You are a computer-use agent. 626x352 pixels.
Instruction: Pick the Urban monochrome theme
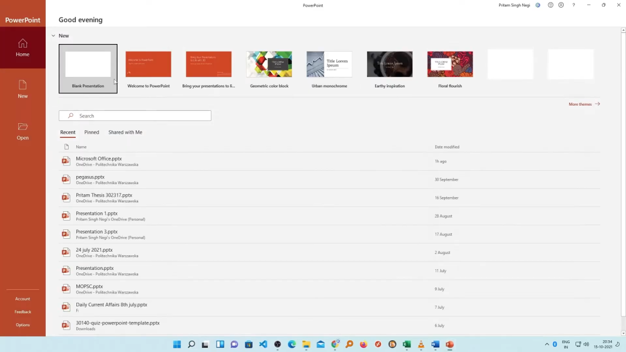(329, 69)
